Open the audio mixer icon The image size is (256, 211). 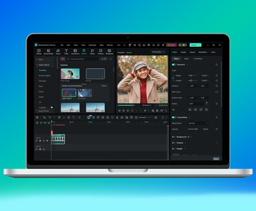pyautogui.click(x=122, y=117)
